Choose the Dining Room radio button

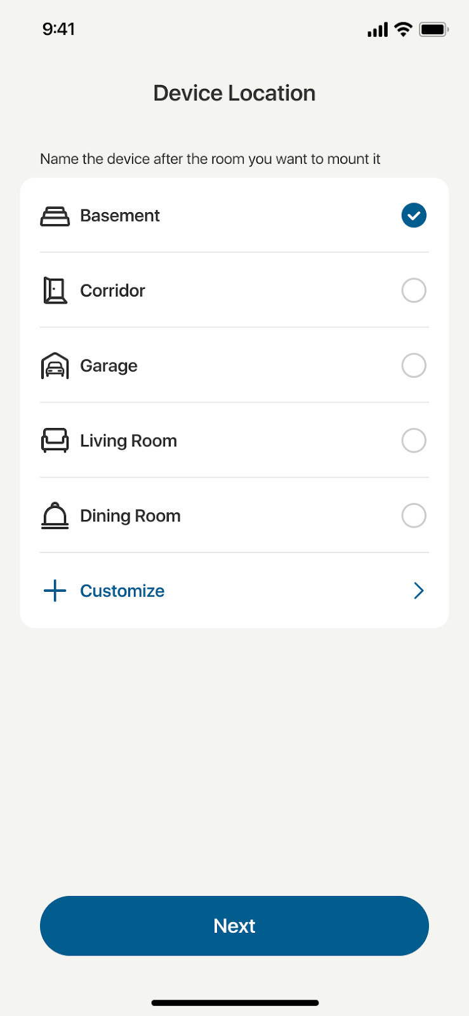pos(414,516)
